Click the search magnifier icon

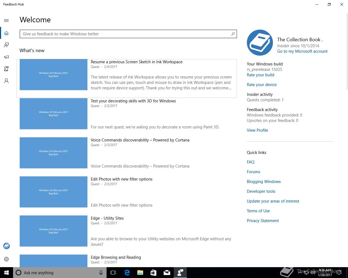point(233,34)
